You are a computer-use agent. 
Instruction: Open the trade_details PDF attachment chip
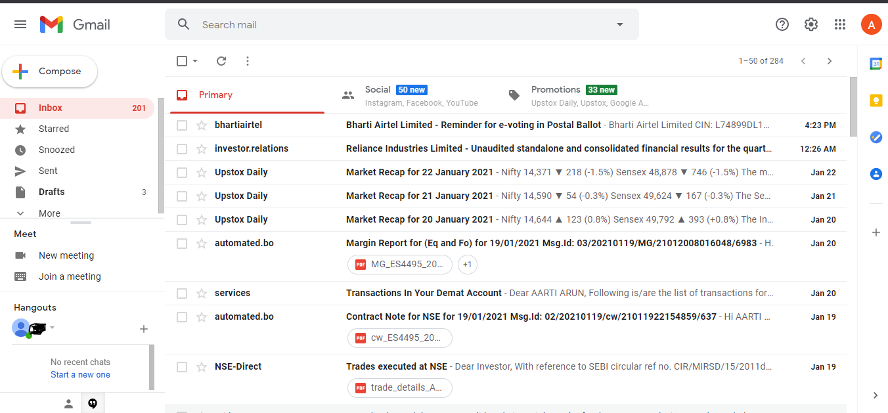(x=400, y=388)
